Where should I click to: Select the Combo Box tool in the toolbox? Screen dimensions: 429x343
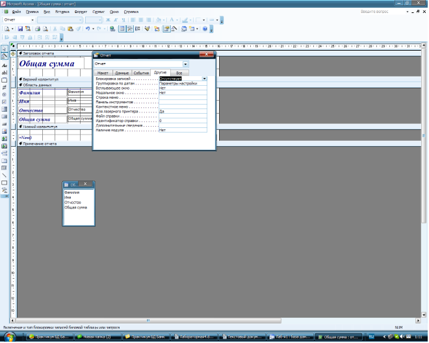point(5,110)
